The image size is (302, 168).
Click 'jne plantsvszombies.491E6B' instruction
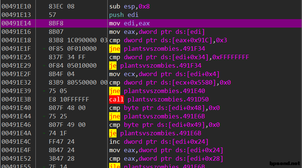[x=157, y=116]
